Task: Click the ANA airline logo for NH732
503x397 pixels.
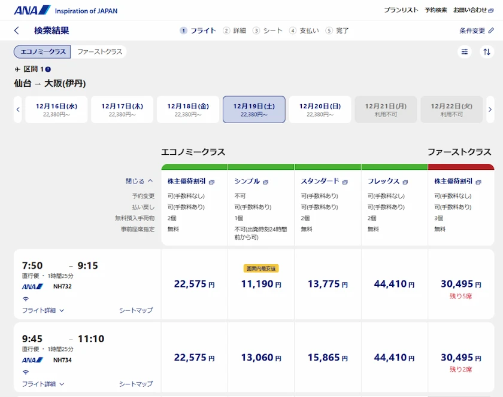Action: click(x=33, y=286)
